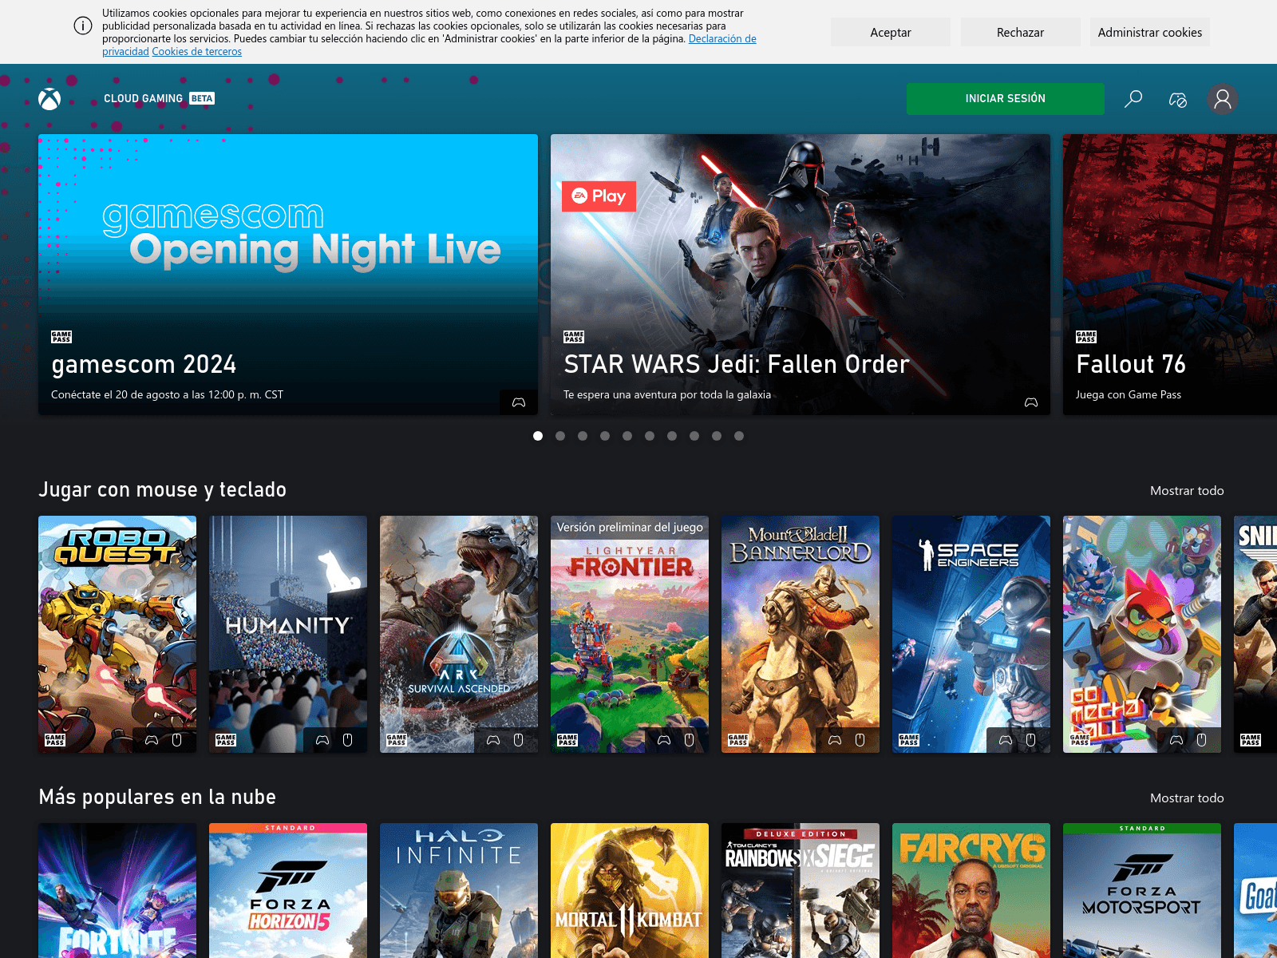Open the Cookies de terceros link
1277x958 pixels.
(196, 51)
